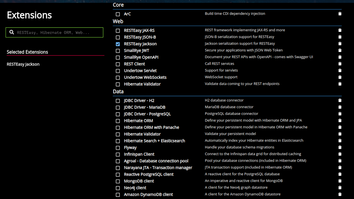
Task: Uncheck the RESTEasy Jackson checkbox
Action: [118, 44]
